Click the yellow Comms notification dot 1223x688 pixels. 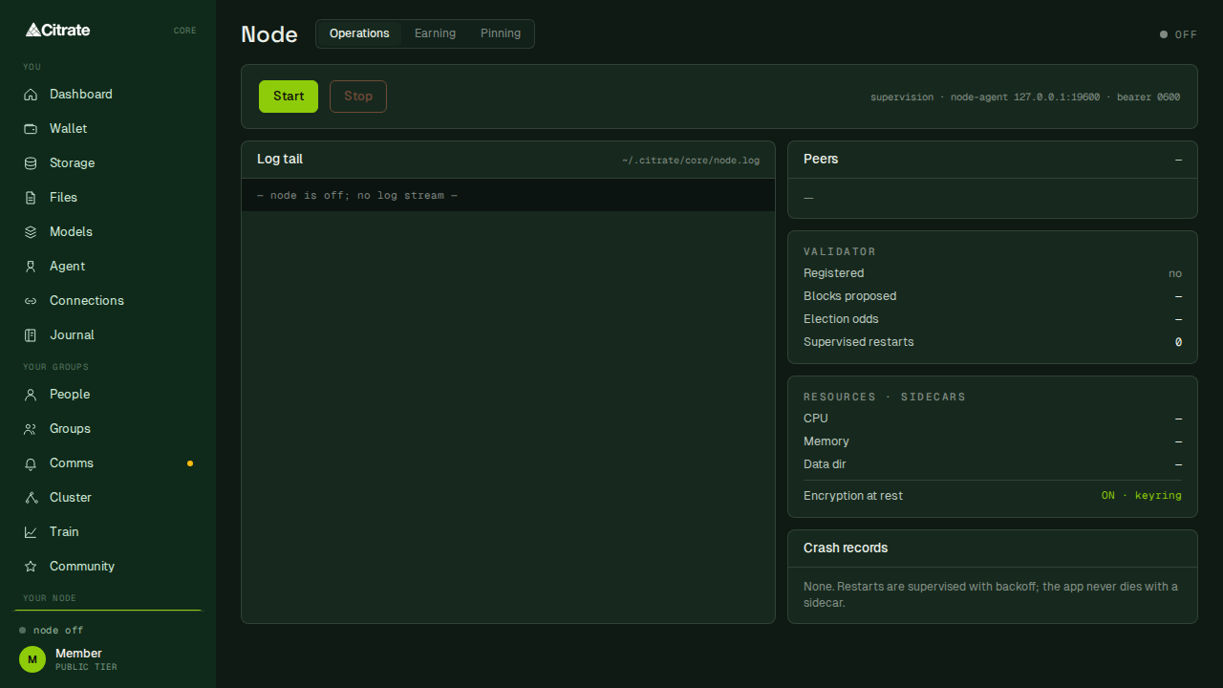(x=190, y=463)
